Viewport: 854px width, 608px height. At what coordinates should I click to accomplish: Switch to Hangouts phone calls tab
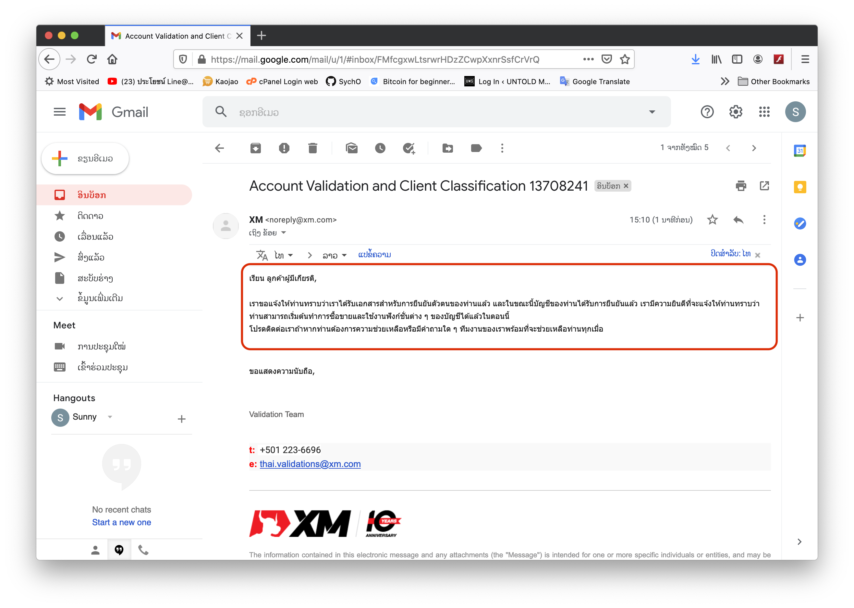click(x=143, y=550)
